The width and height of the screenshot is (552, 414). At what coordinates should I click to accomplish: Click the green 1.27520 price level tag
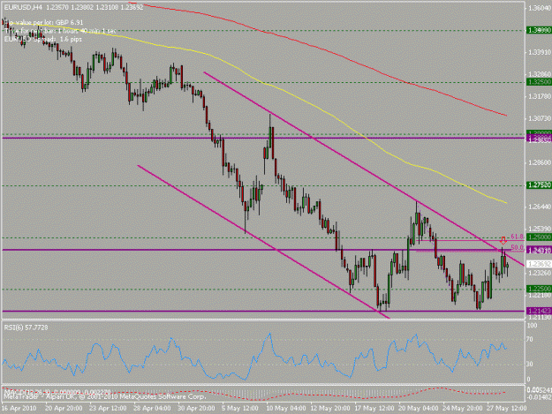539,185
